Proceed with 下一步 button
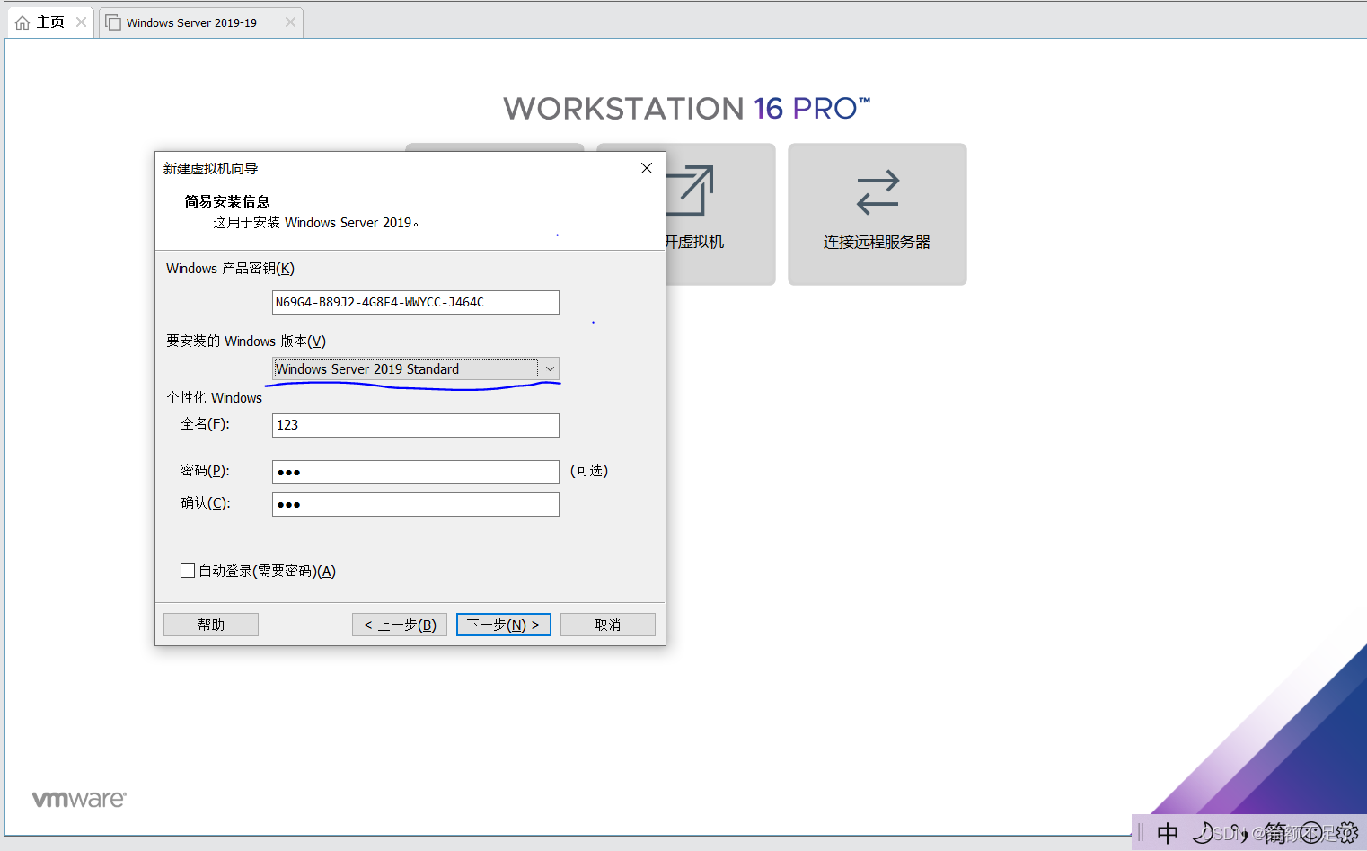Image resolution: width=1367 pixels, height=851 pixels. [504, 625]
